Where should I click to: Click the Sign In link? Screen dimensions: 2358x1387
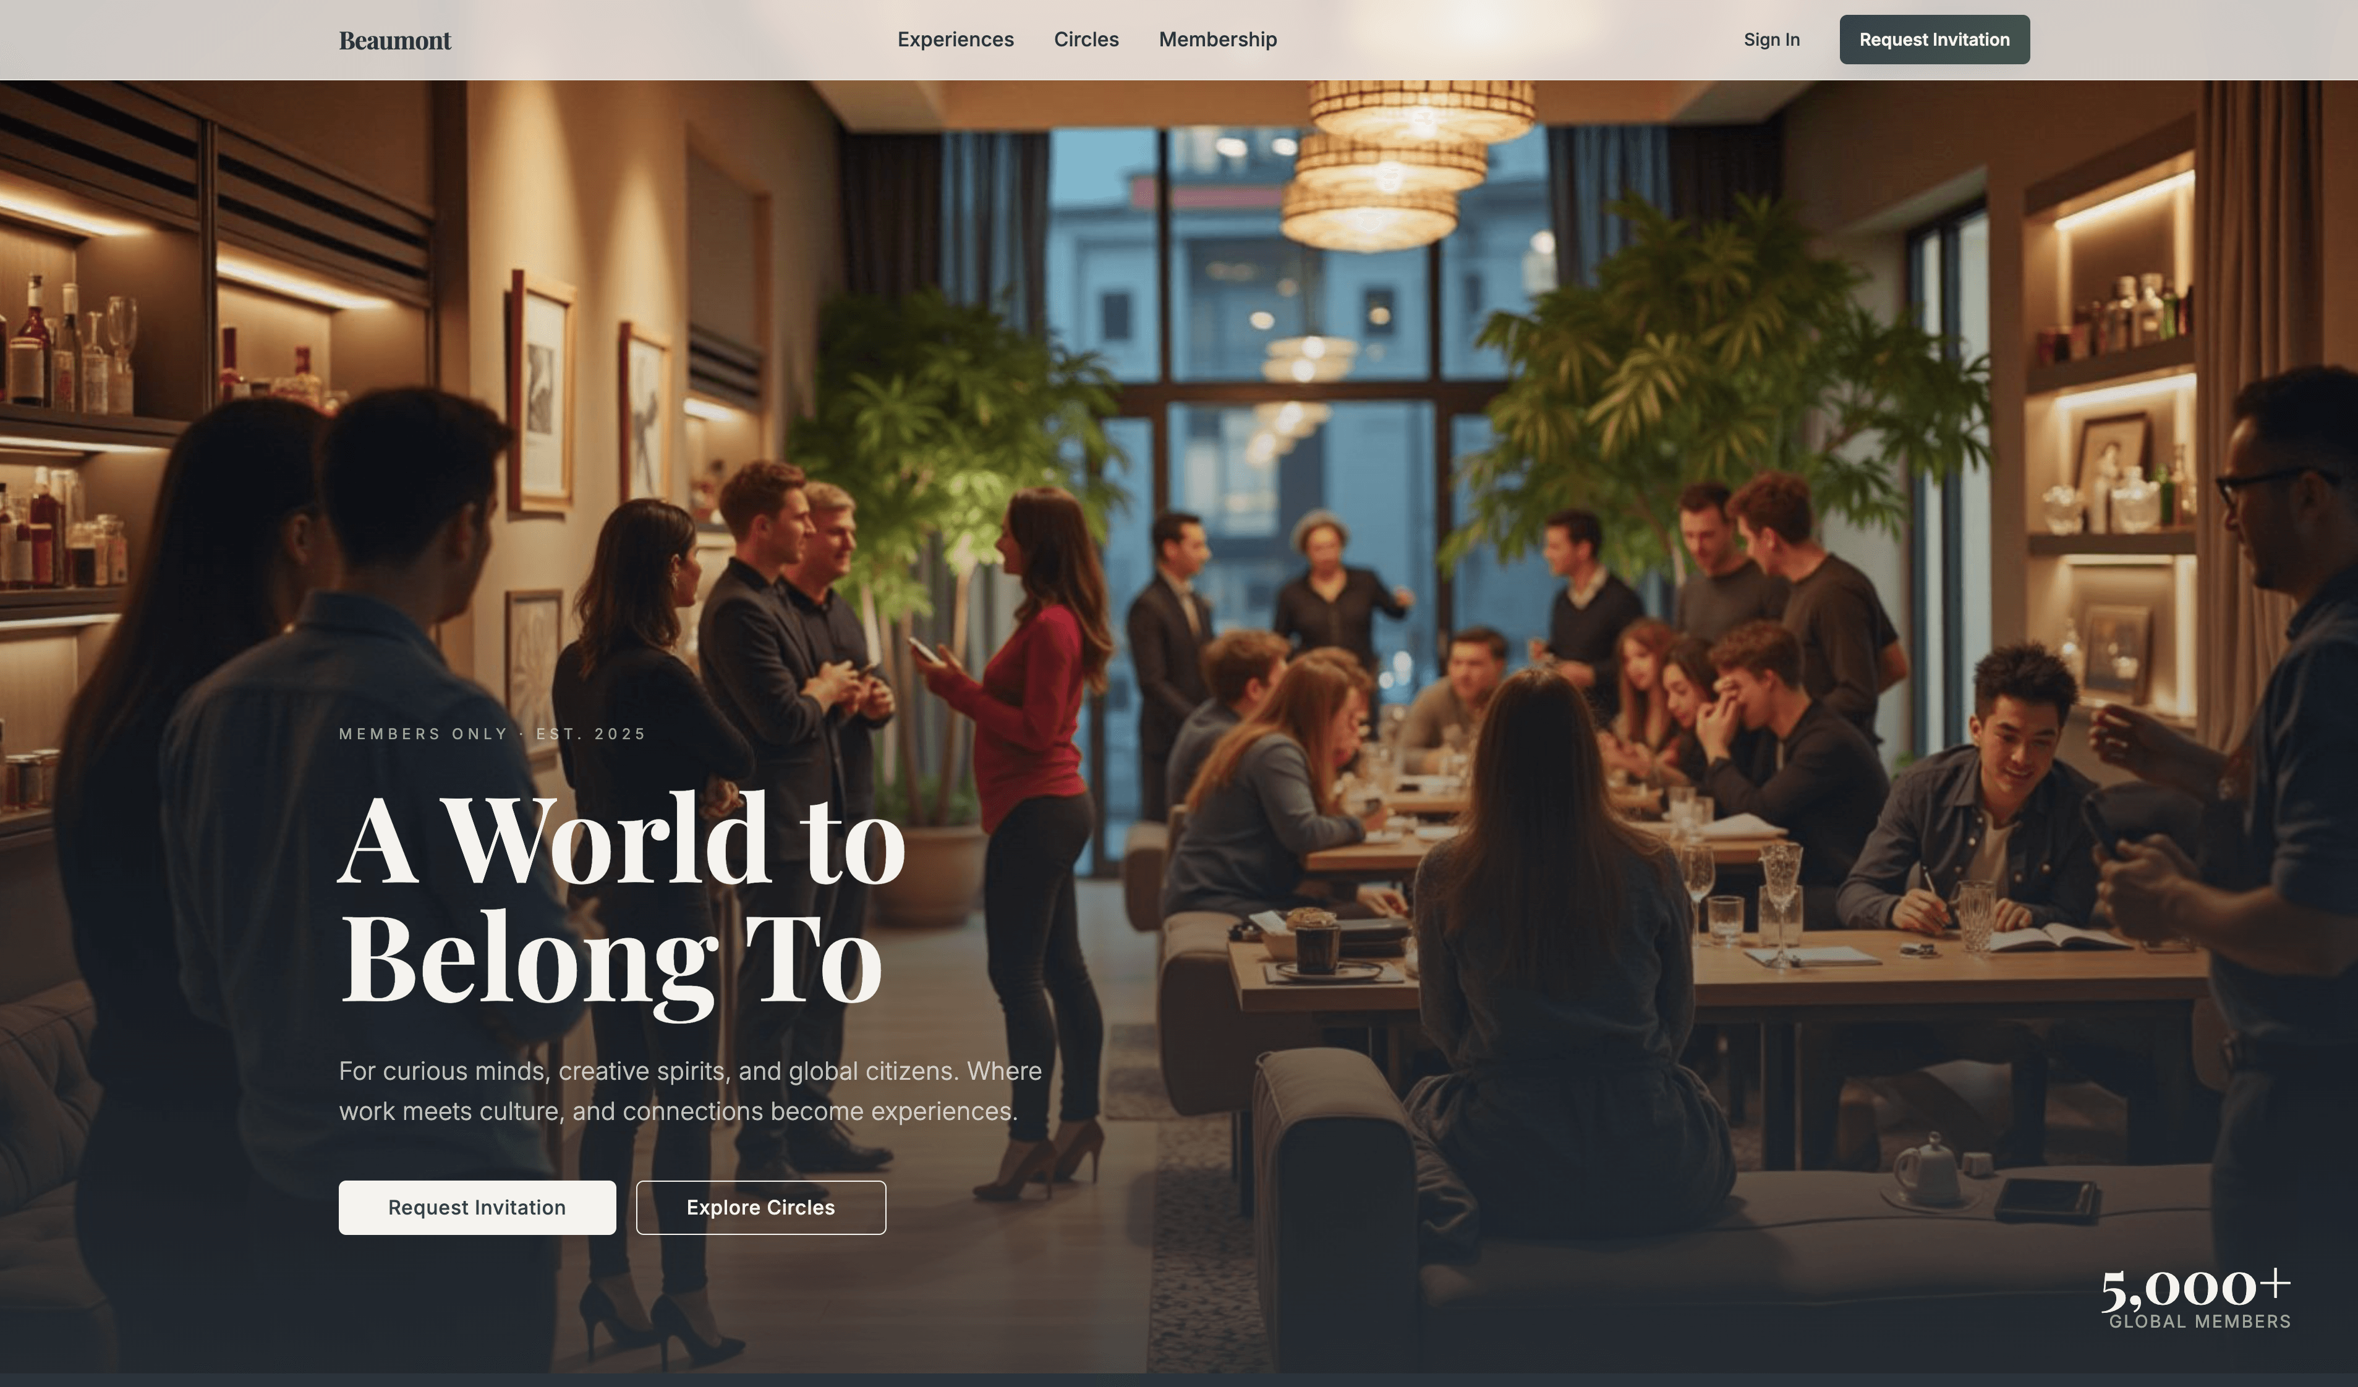coord(1771,40)
